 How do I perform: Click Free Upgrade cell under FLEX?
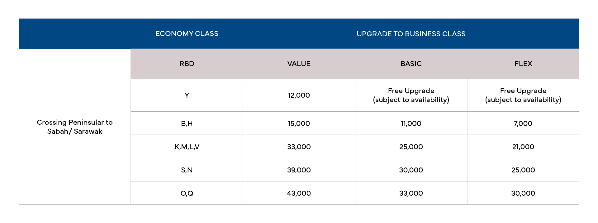tap(523, 95)
